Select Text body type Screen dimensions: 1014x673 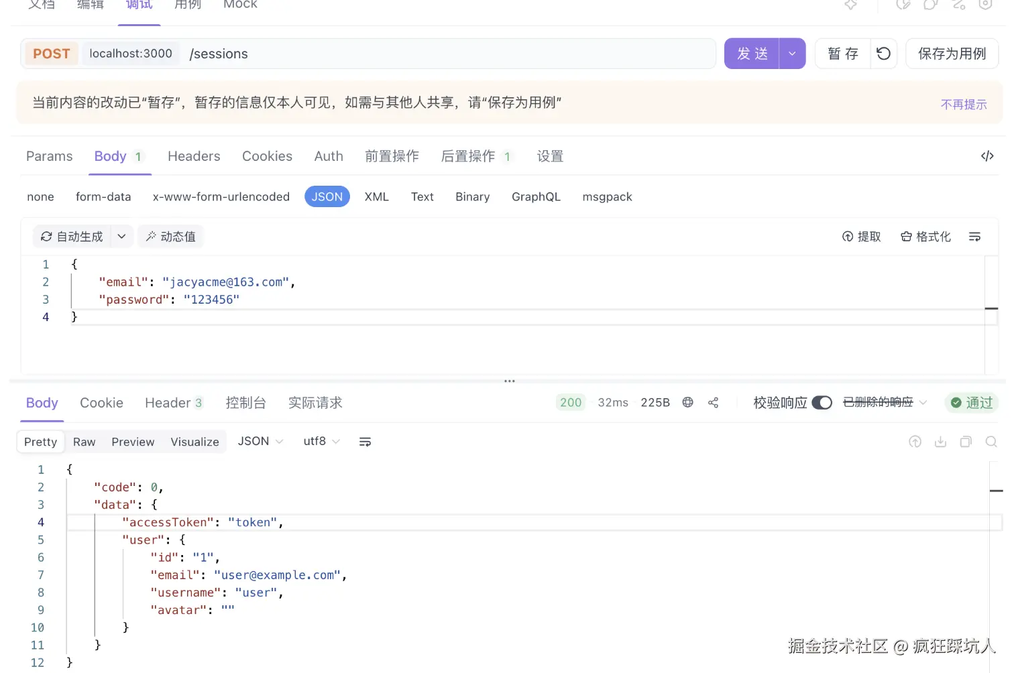422,196
